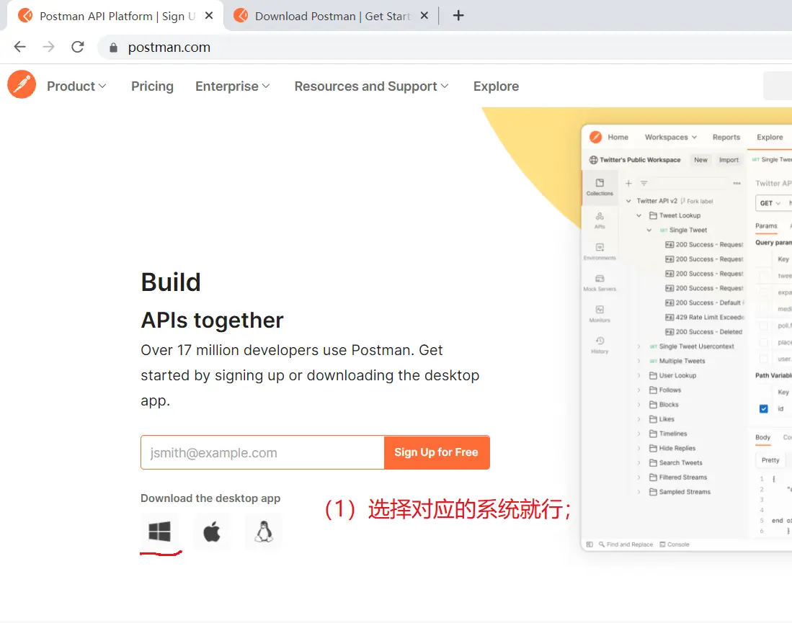Collapse the Single Tweet request
The image size is (792, 623).
tap(649, 230)
